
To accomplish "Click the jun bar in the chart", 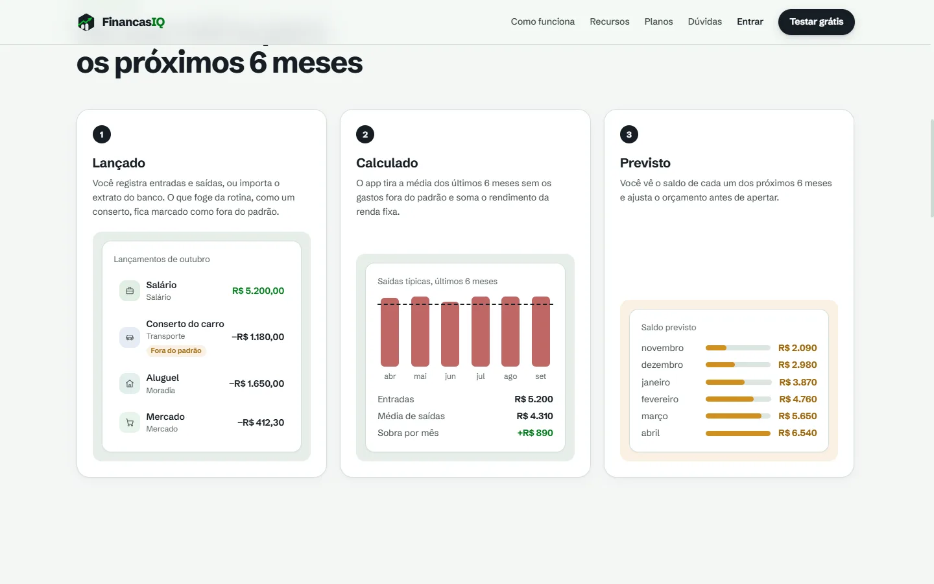I will [450, 334].
